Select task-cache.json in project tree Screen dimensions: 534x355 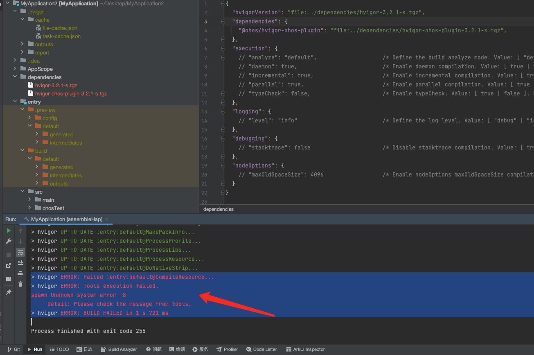point(61,36)
